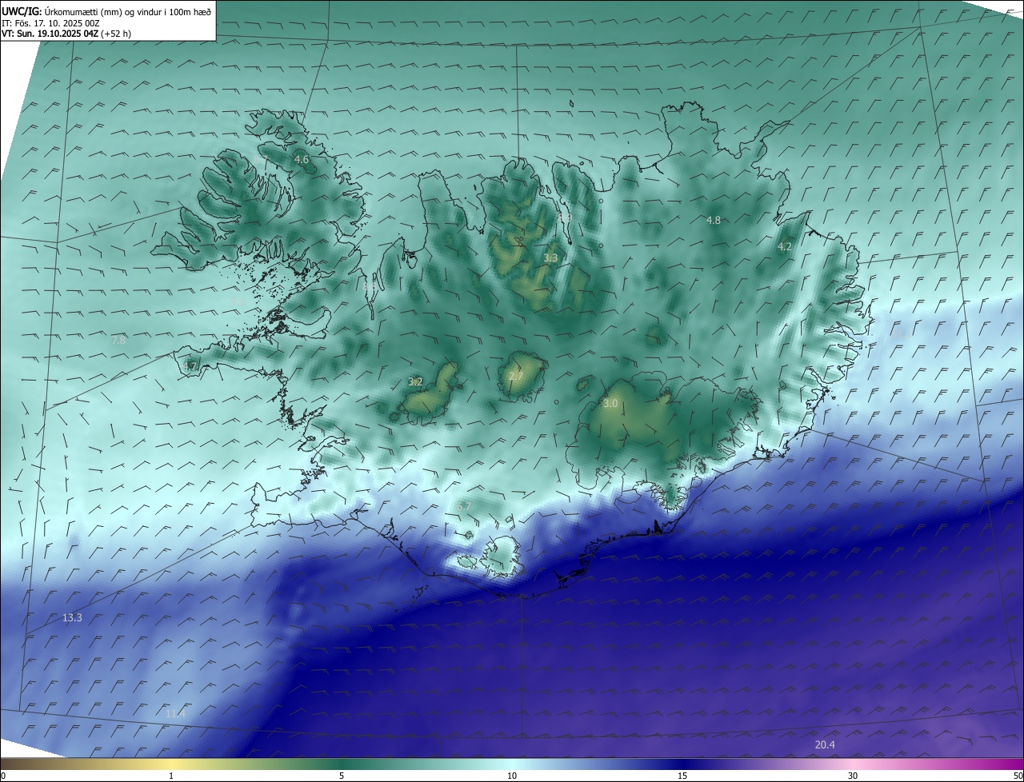Click the 2.7 value on the central glacier
Screen dimensions: 1024x782
click(516, 377)
